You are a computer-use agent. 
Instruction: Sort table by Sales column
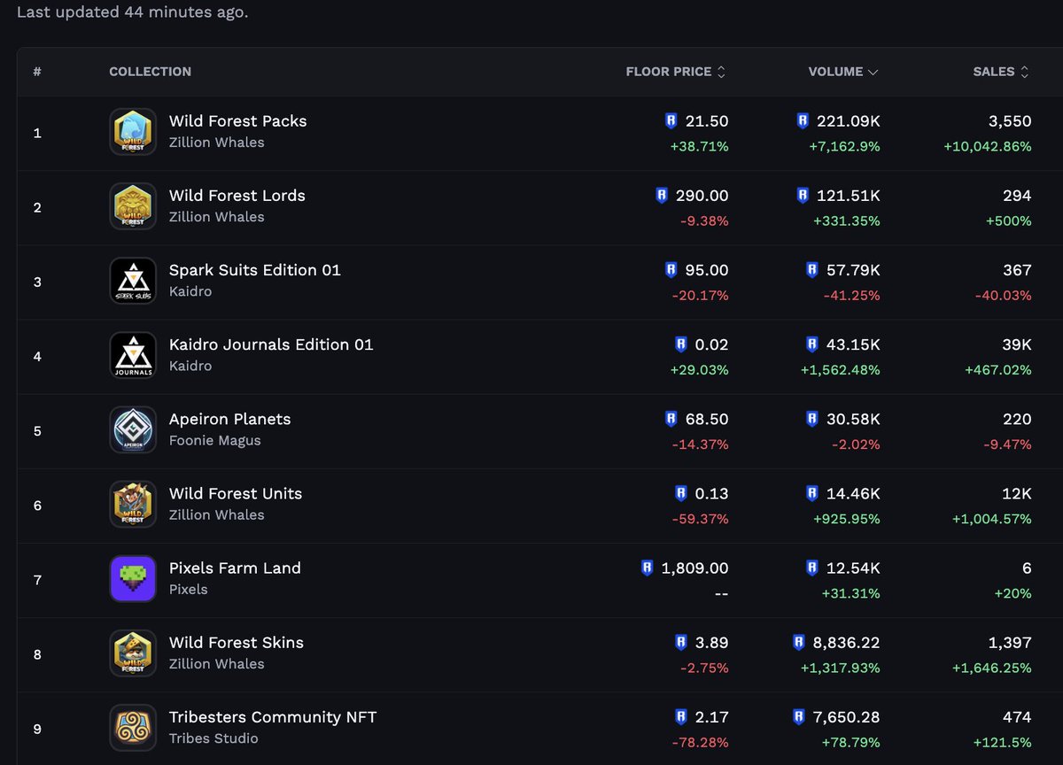1002,72
